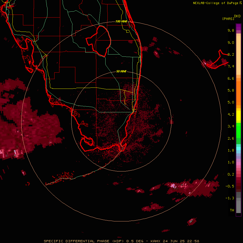Click the cyan segment of the color bar
The height and width of the screenshot is (243, 243).
[238, 148]
